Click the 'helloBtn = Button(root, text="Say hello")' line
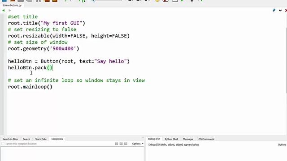 pos(69,61)
